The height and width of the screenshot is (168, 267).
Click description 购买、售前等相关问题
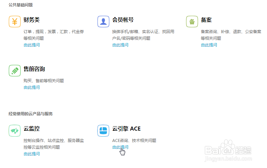(x=44, y=81)
